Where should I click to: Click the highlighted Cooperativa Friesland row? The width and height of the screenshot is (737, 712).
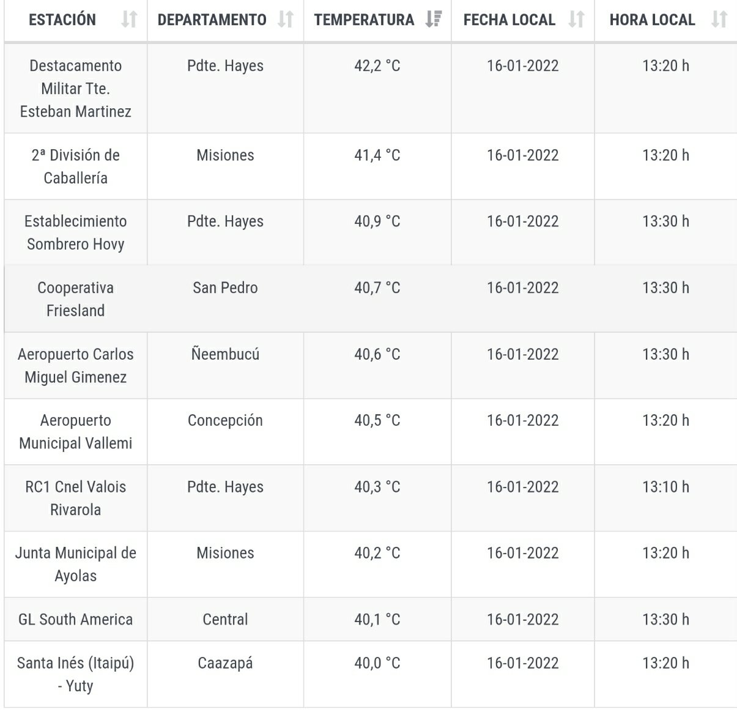click(371, 299)
